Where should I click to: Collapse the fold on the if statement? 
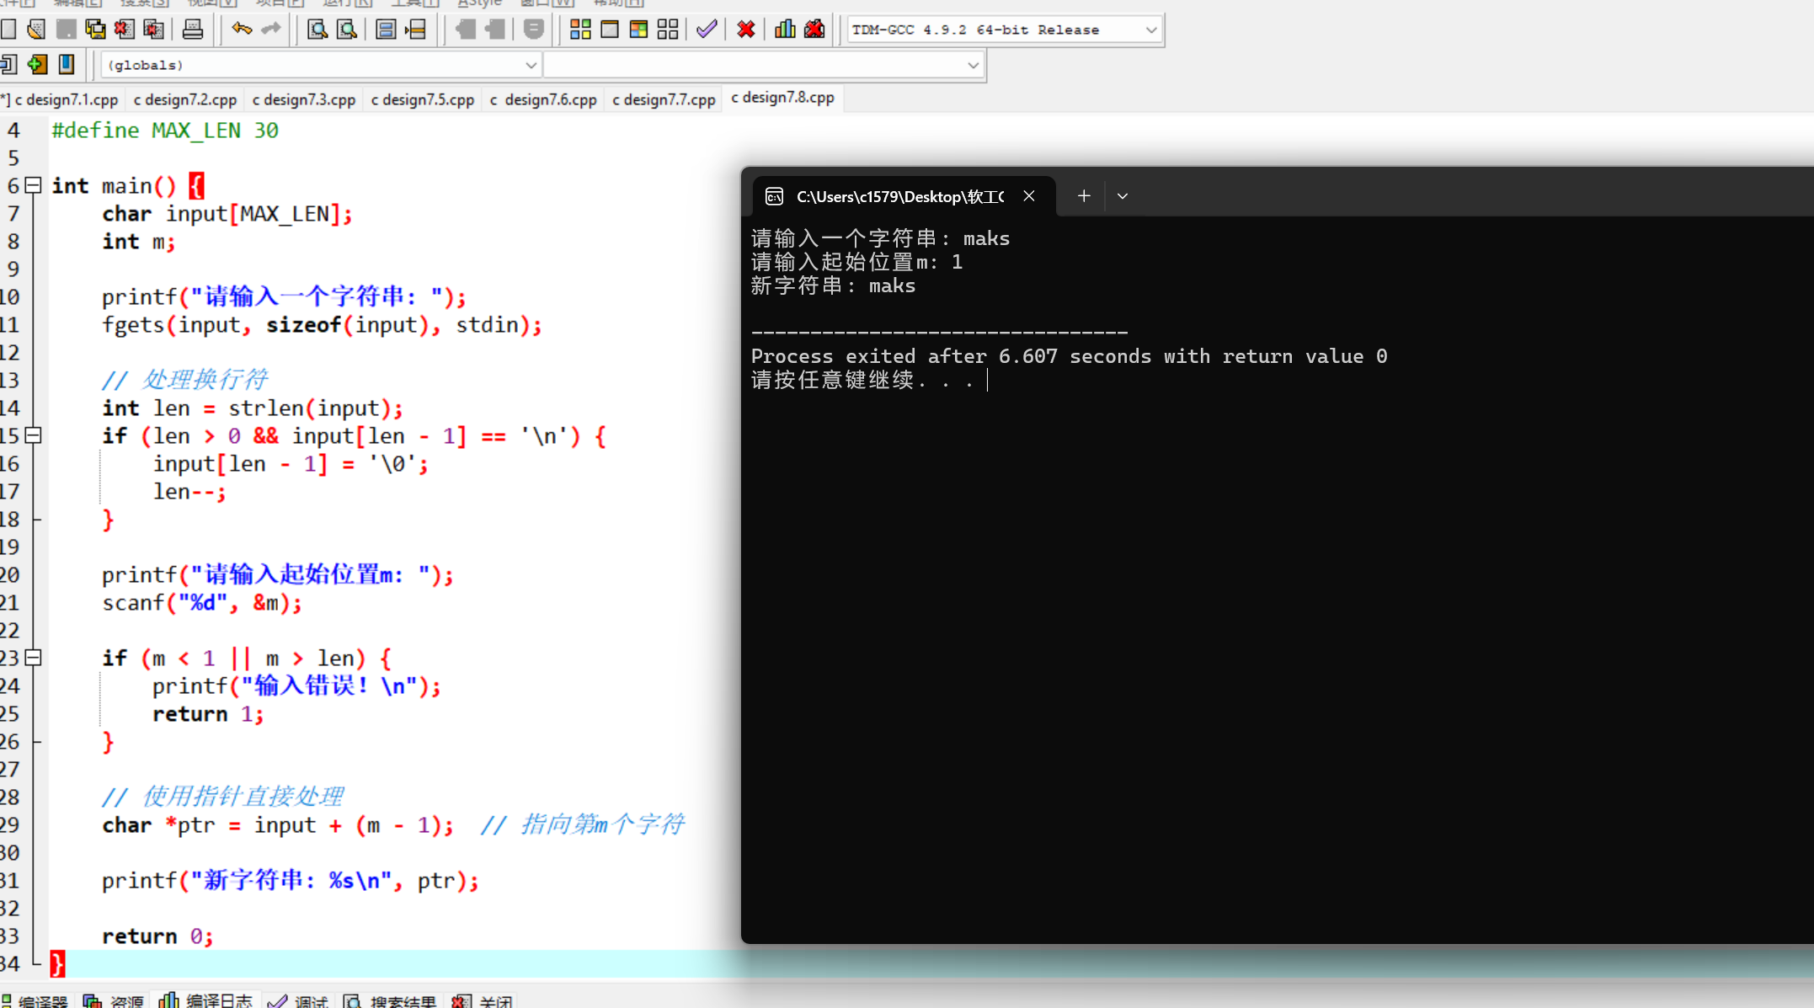point(33,435)
